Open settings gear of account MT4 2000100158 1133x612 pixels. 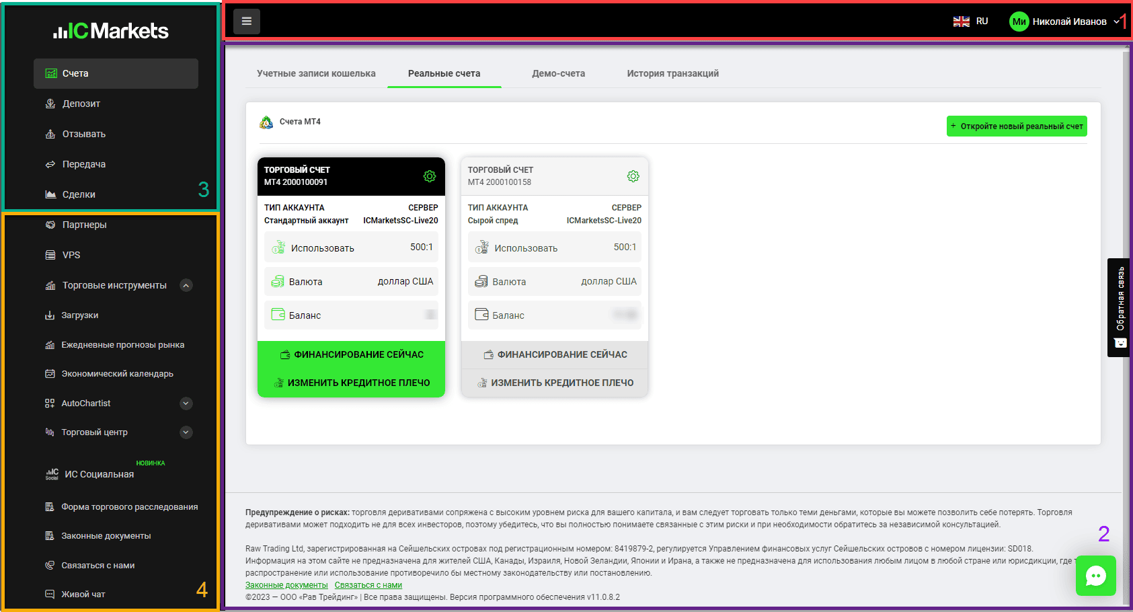coord(633,176)
